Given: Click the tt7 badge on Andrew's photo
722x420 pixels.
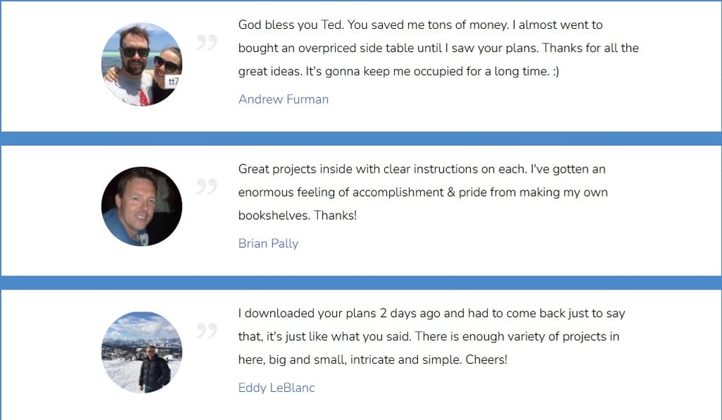Looking at the screenshot, I should (173, 82).
